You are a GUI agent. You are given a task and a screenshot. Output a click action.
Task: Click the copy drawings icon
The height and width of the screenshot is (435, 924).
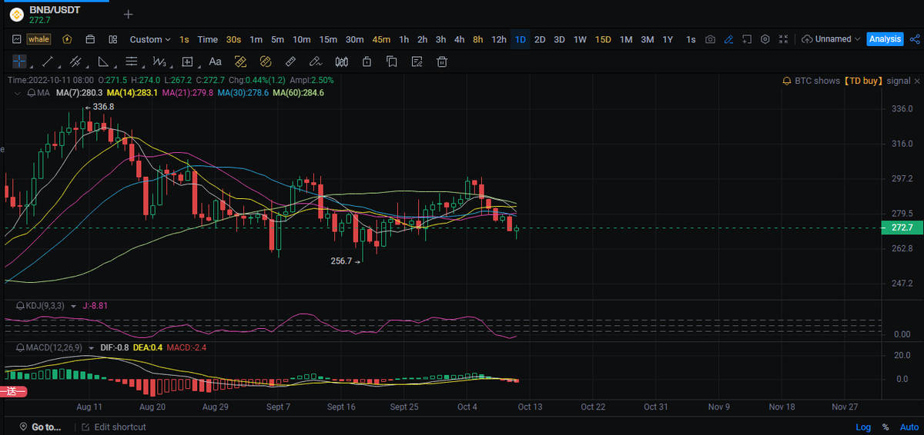pos(392,61)
